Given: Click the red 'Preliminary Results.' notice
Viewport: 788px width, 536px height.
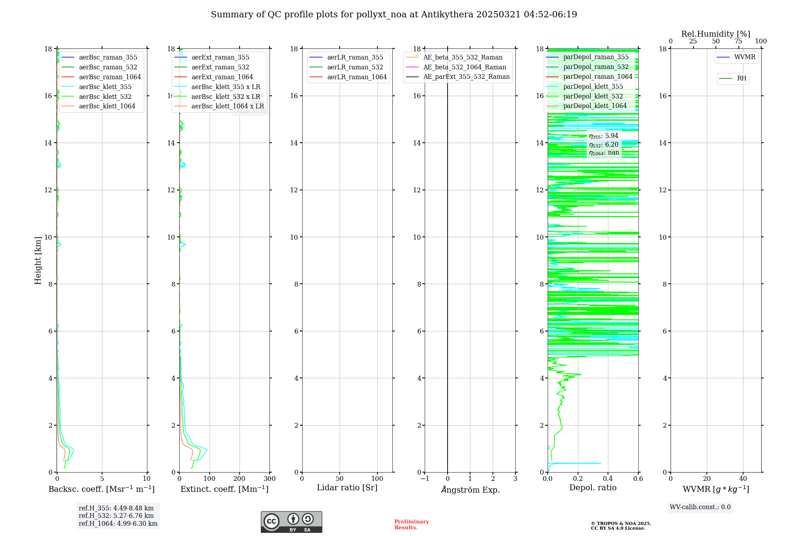Looking at the screenshot, I should tap(411, 525).
